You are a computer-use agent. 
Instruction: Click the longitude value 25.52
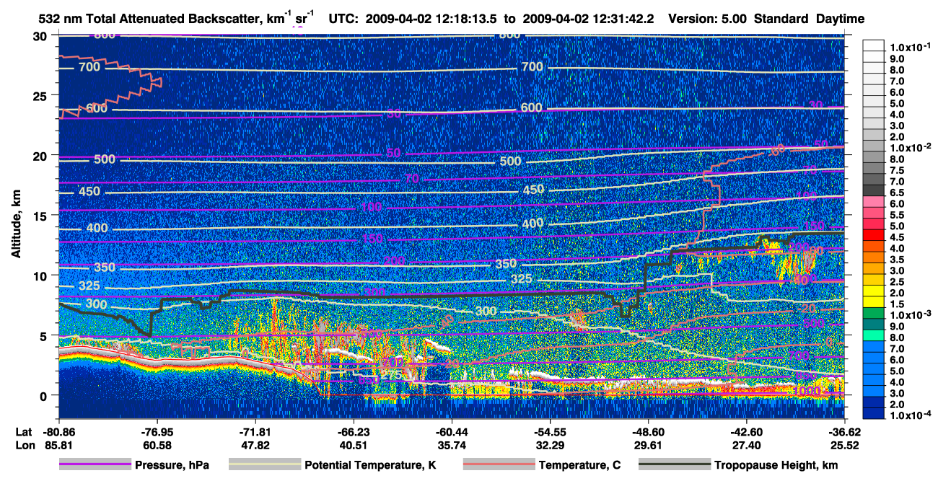[x=844, y=446]
